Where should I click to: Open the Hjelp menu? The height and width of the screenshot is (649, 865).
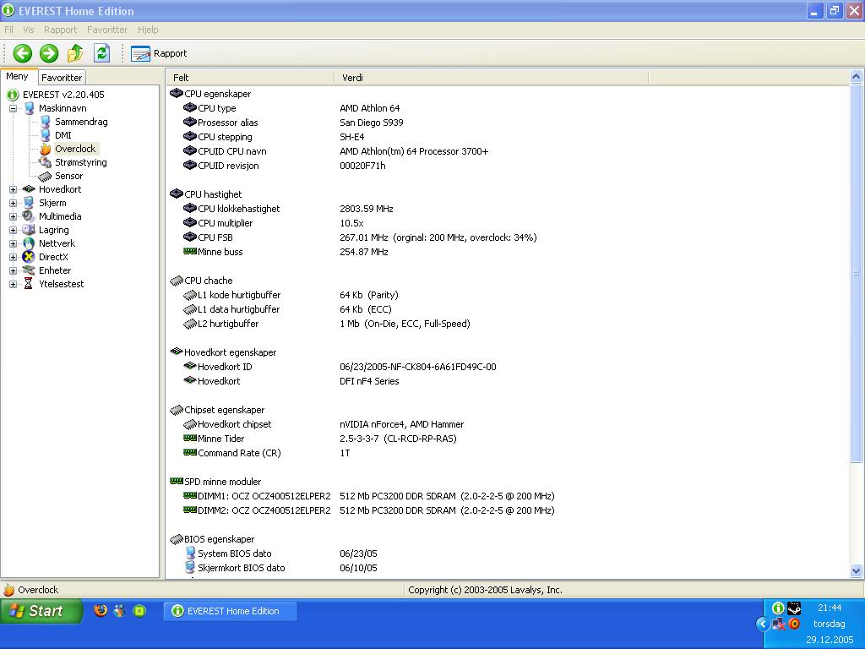click(x=148, y=30)
